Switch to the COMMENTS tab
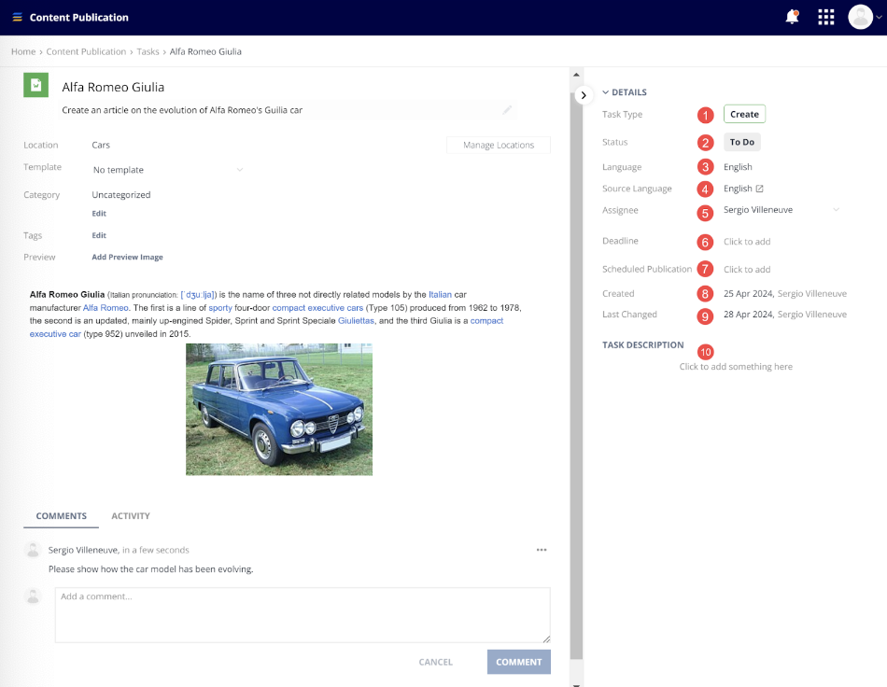Image resolution: width=887 pixels, height=687 pixels. [x=61, y=515]
